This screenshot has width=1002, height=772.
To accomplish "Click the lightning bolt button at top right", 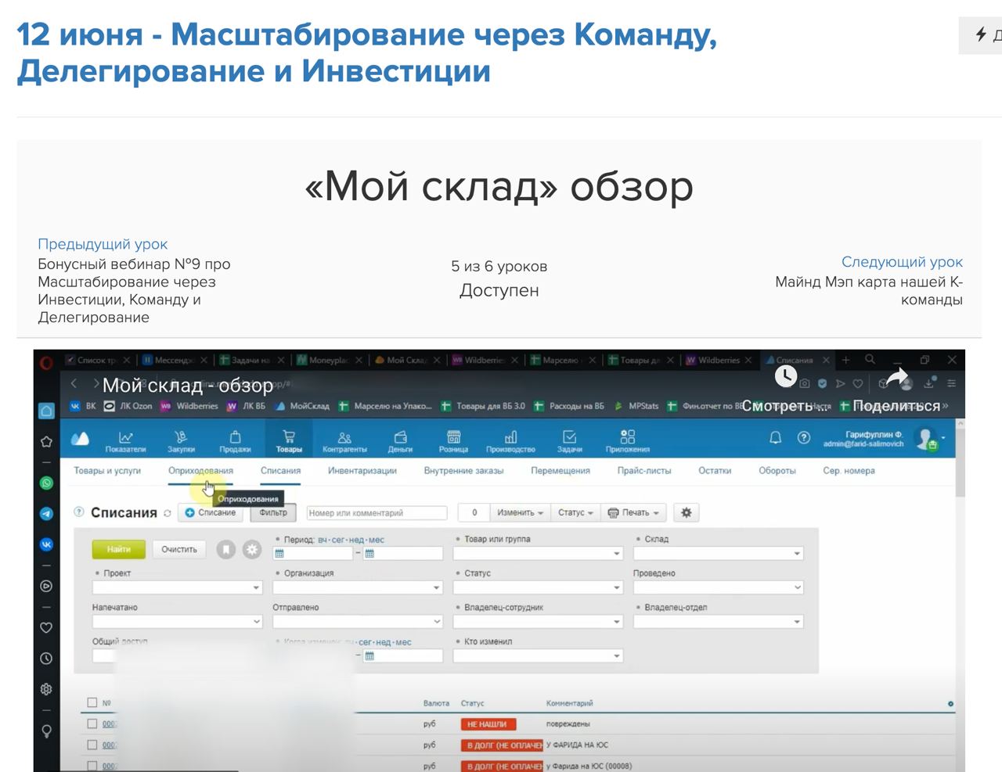I will [981, 34].
